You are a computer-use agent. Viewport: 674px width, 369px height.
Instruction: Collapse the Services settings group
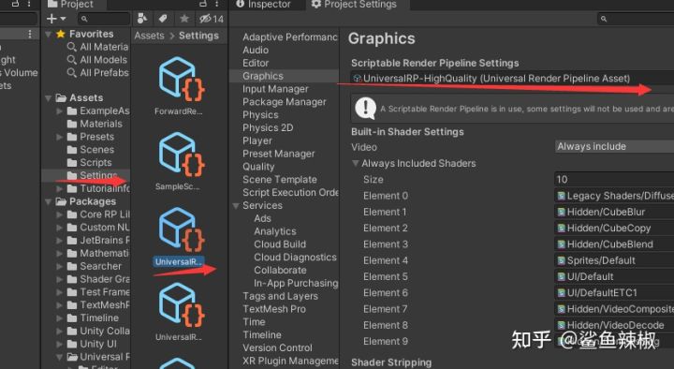point(236,206)
